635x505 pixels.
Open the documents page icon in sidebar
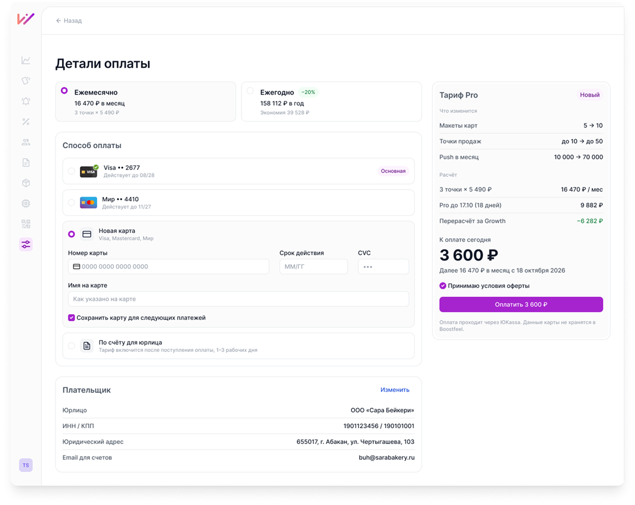26,163
